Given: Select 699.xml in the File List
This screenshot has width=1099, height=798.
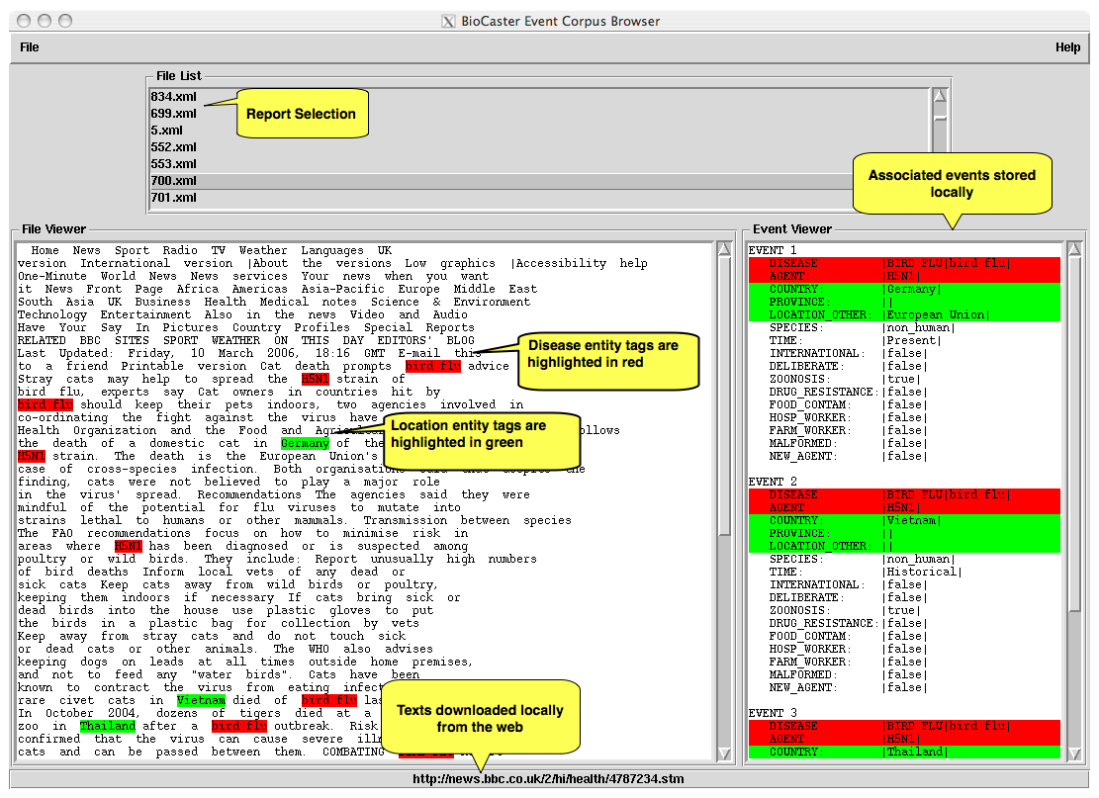Looking at the screenshot, I should (173, 114).
